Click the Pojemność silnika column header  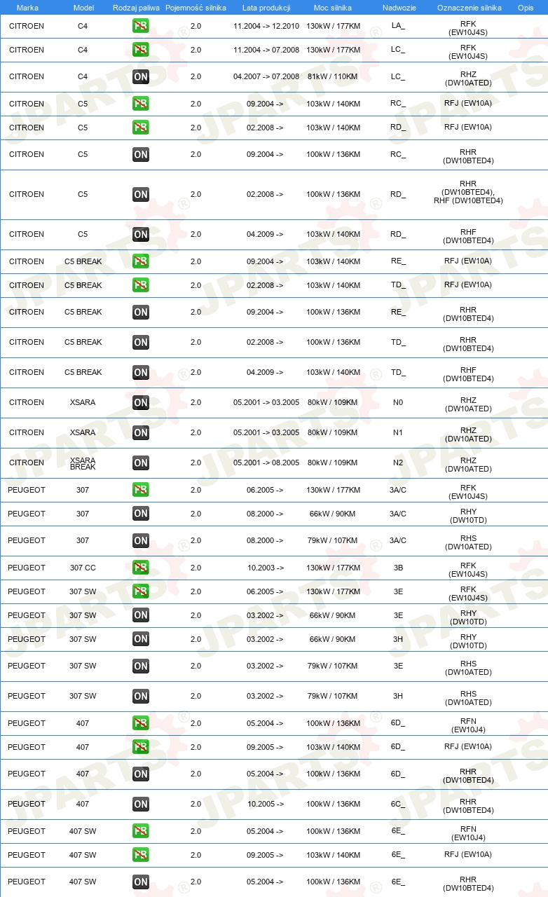[x=196, y=8]
